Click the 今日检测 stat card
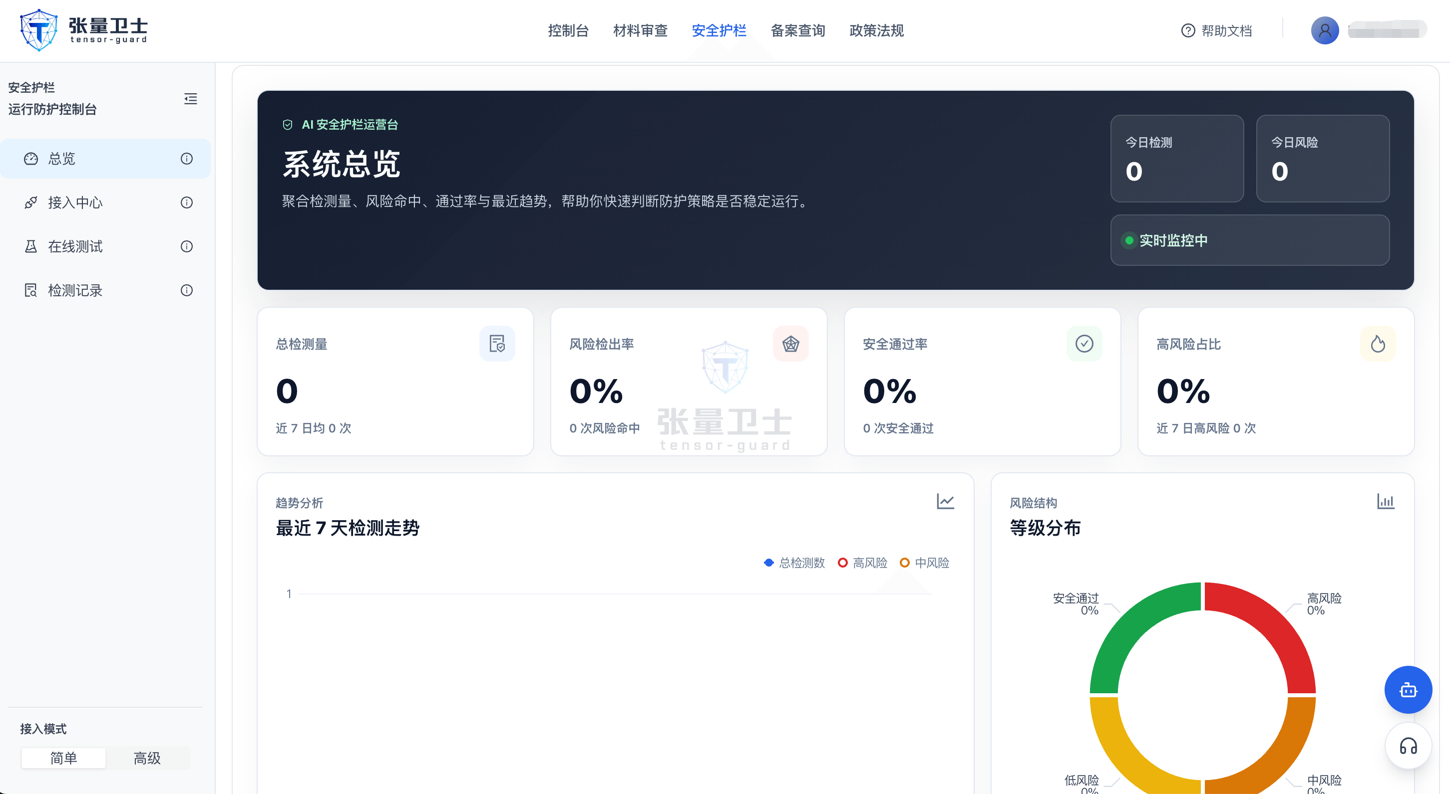 pyautogui.click(x=1177, y=159)
